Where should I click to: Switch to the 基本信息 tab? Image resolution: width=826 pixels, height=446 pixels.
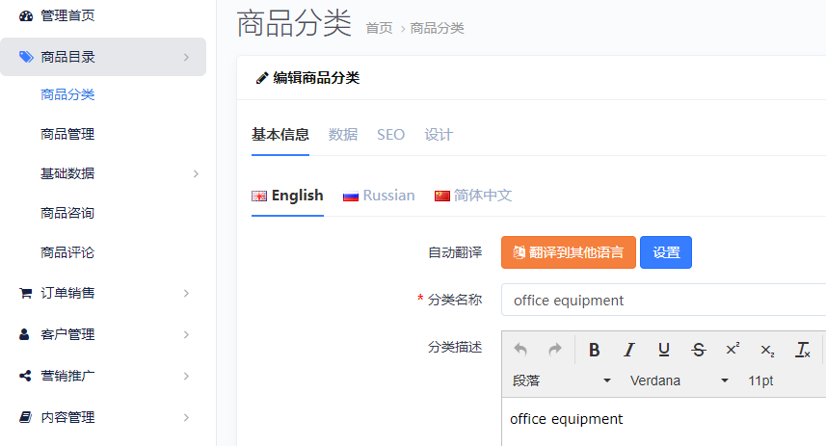[280, 135]
